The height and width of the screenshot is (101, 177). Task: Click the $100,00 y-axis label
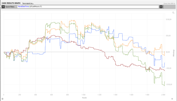click(169, 19)
